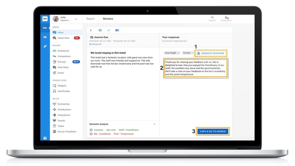Screen dimensions: 295x166
Task: Open Dashboard from the Report section
Action: (63, 51)
